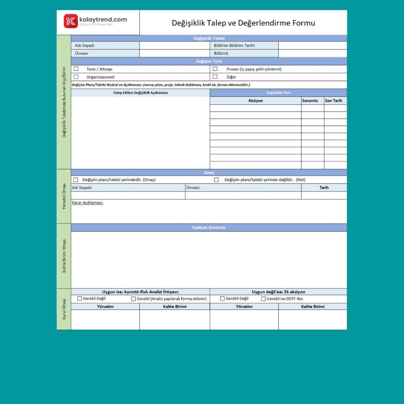
Task: Check the Tesis / Altyapı change type box
Action: (x=76, y=69)
